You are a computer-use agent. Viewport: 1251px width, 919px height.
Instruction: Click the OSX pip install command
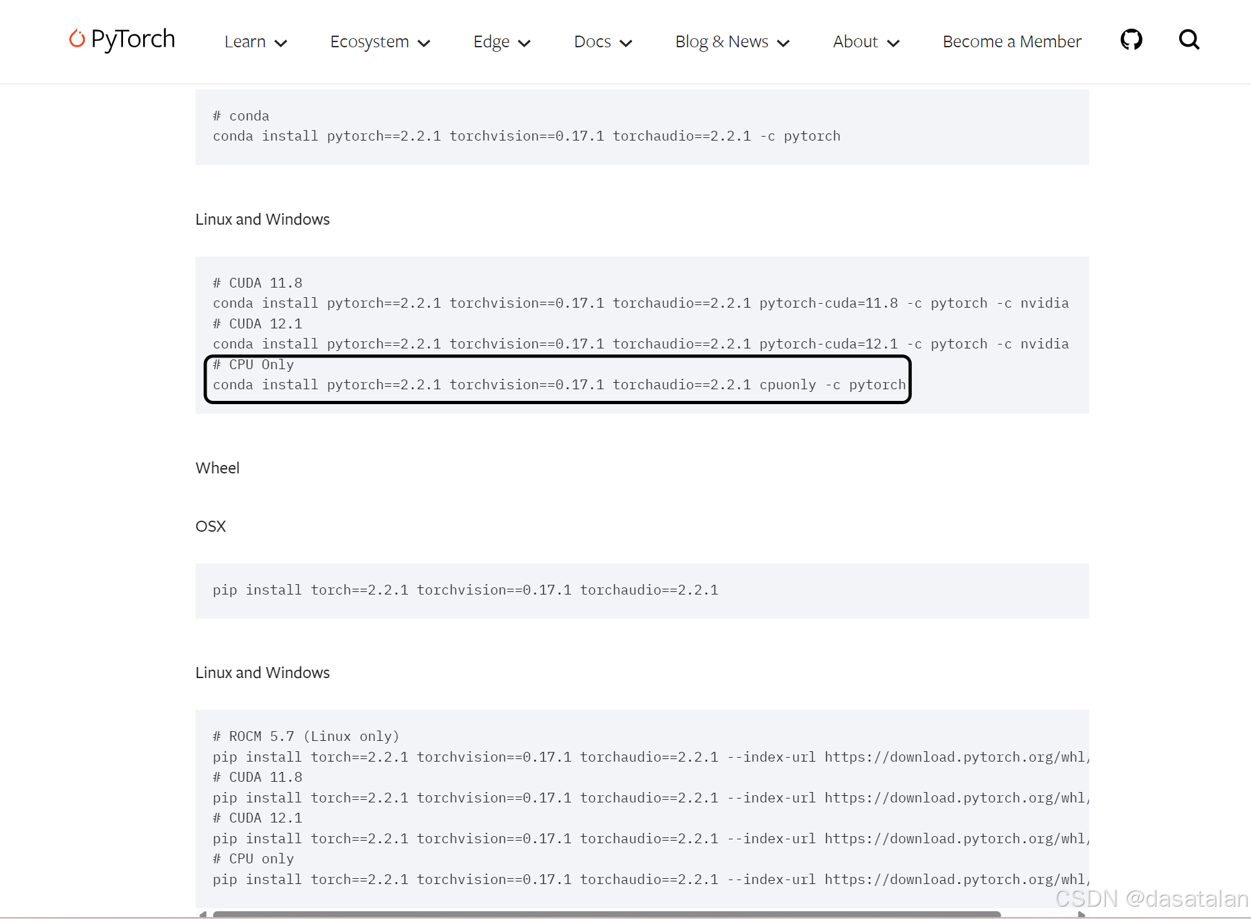(x=465, y=590)
